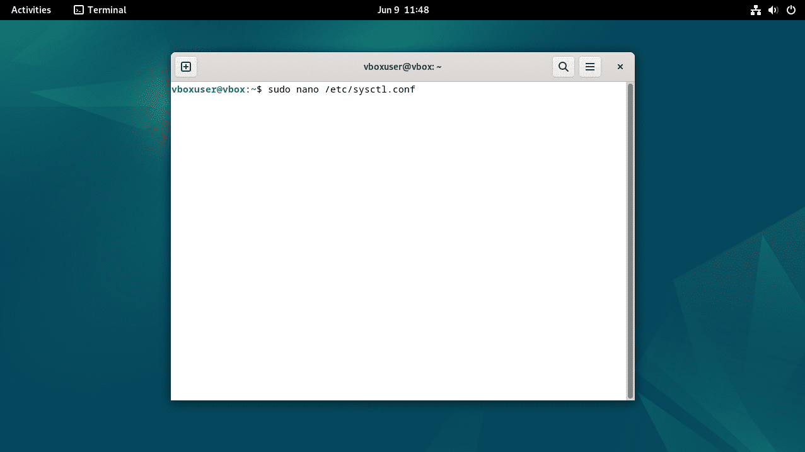Expand the system status tray menu
Viewport: 805px width, 452px height.
[773, 9]
